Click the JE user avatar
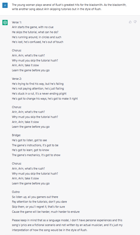Viewport: 140px width, 235px height. pyautogui.click(x=5, y=5)
